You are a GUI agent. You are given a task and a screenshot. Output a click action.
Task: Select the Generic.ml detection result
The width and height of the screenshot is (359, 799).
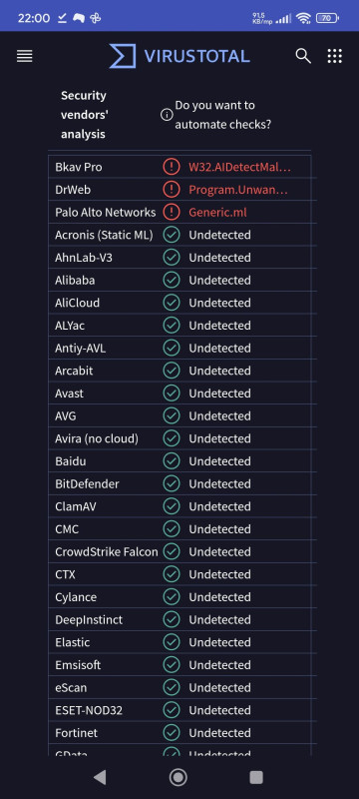pyautogui.click(x=217, y=212)
